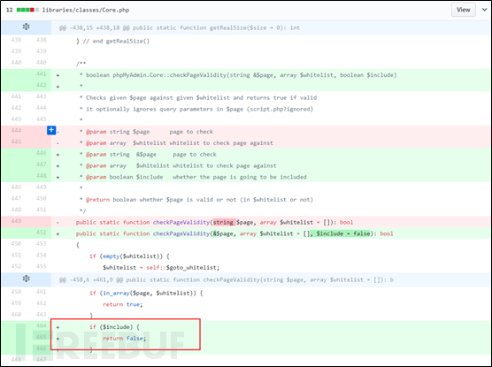Click the View file button
This screenshot has width=492, height=367.
[463, 10]
